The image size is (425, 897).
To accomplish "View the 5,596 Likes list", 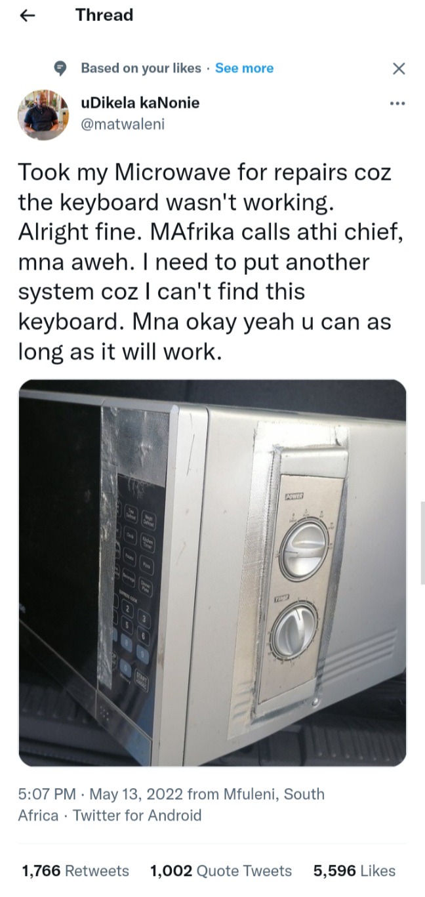I will [x=354, y=871].
